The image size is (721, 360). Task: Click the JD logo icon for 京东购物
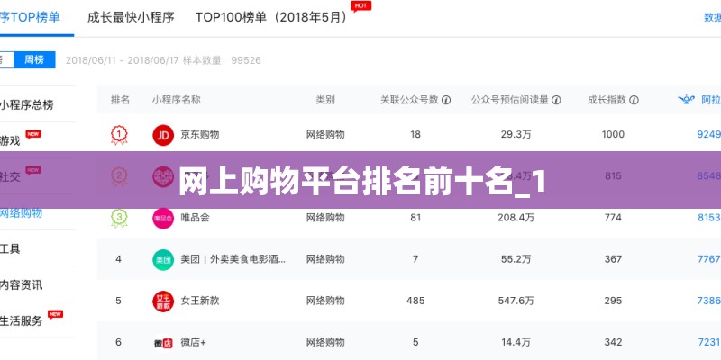(x=163, y=135)
